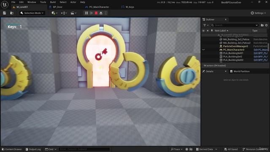270x152 pixels.
Task: Select the Details panel tab
Action: (210, 71)
